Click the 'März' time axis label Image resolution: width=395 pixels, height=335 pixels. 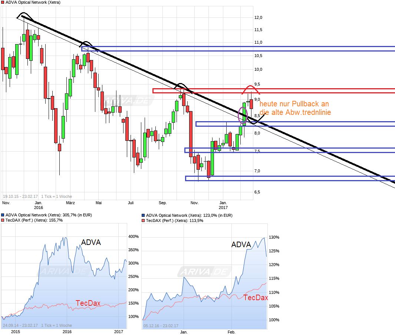pos(70,203)
